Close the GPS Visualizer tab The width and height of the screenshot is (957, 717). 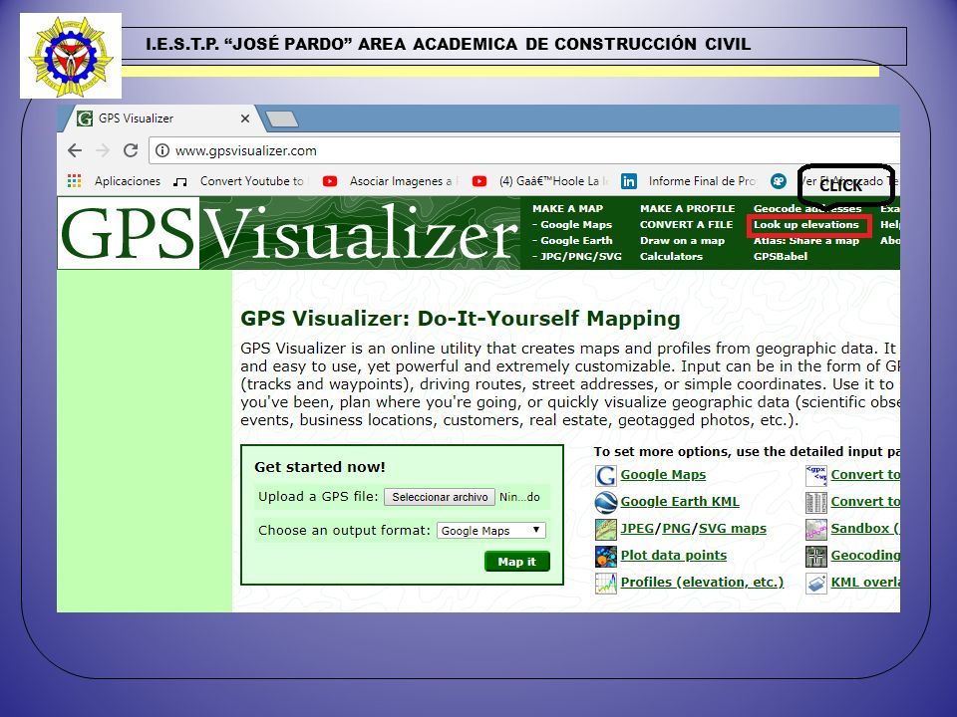(245, 119)
